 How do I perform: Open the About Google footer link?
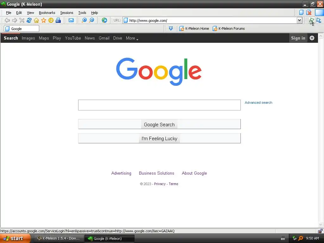coord(194,173)
